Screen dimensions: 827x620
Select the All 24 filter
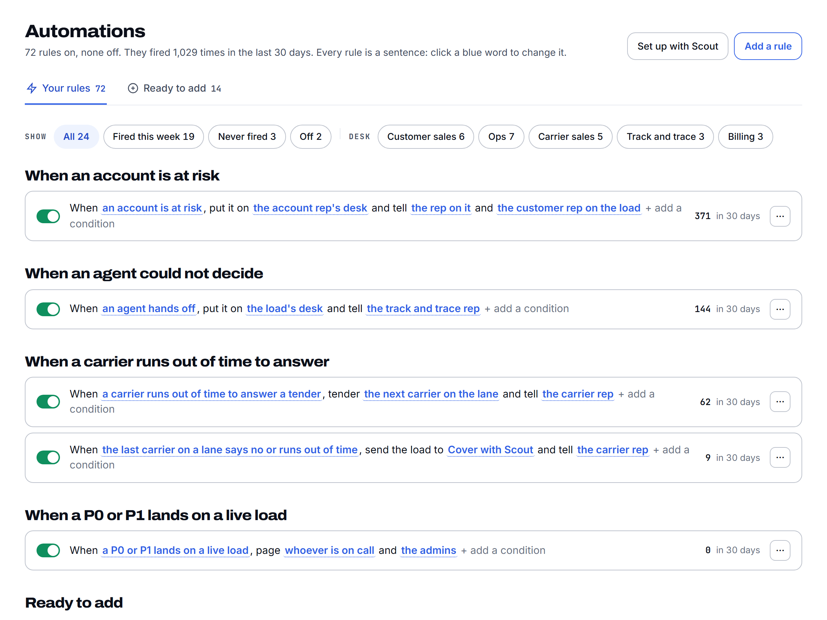[76, 137]
